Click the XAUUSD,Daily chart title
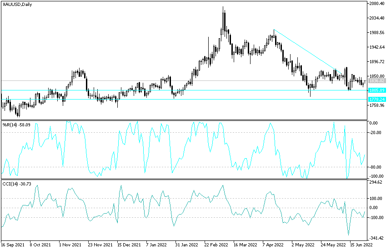This screenshot has width=391, height=250. pos(17,4)
